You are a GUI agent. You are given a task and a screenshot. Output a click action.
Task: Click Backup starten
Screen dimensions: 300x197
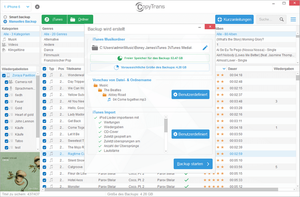tap(193, 164)
